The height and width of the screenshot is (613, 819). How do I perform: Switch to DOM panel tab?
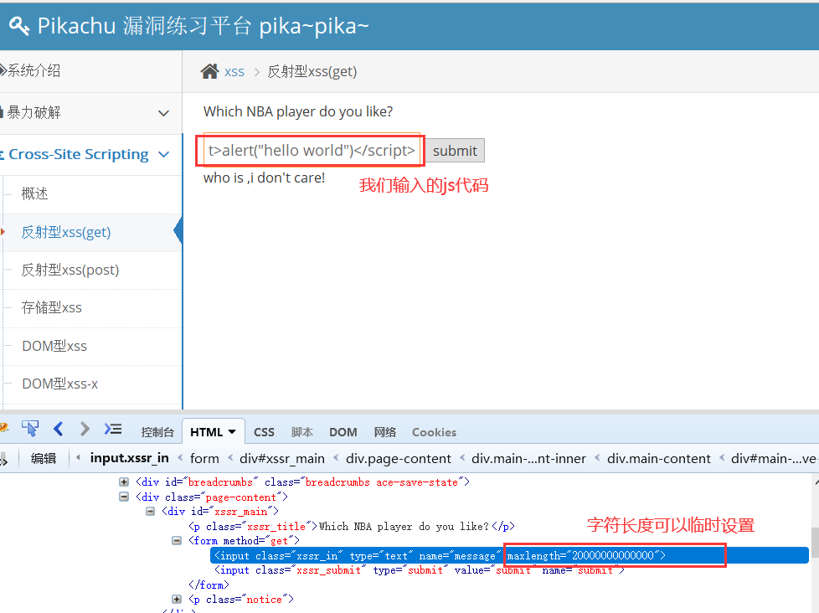tap(343, 432)
